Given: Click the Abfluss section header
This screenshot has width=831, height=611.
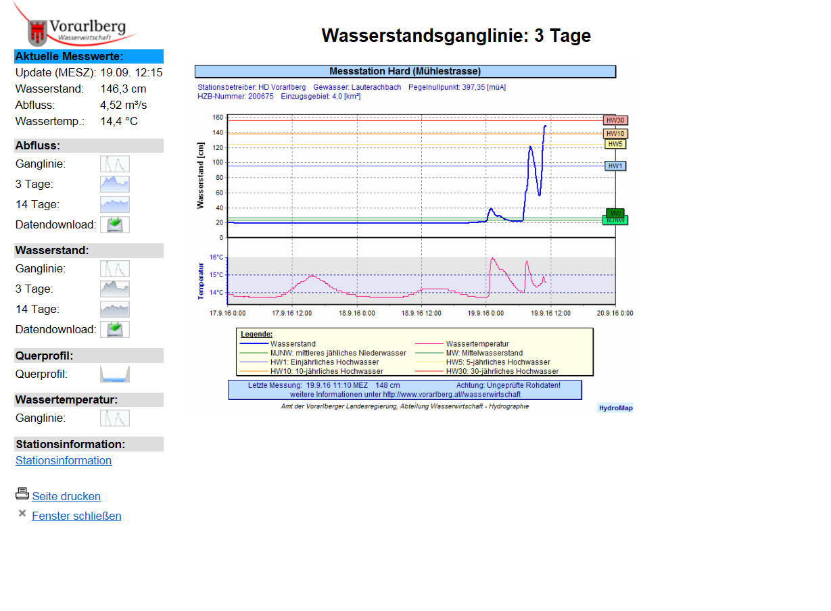Looking at the screenshot, I should [89, 145].
